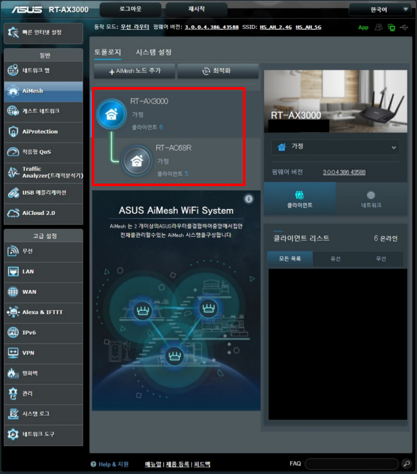Click the FAQ search magnifier icon
The height and width of the screenshot is (474, 417).
[x=407, y=464]
